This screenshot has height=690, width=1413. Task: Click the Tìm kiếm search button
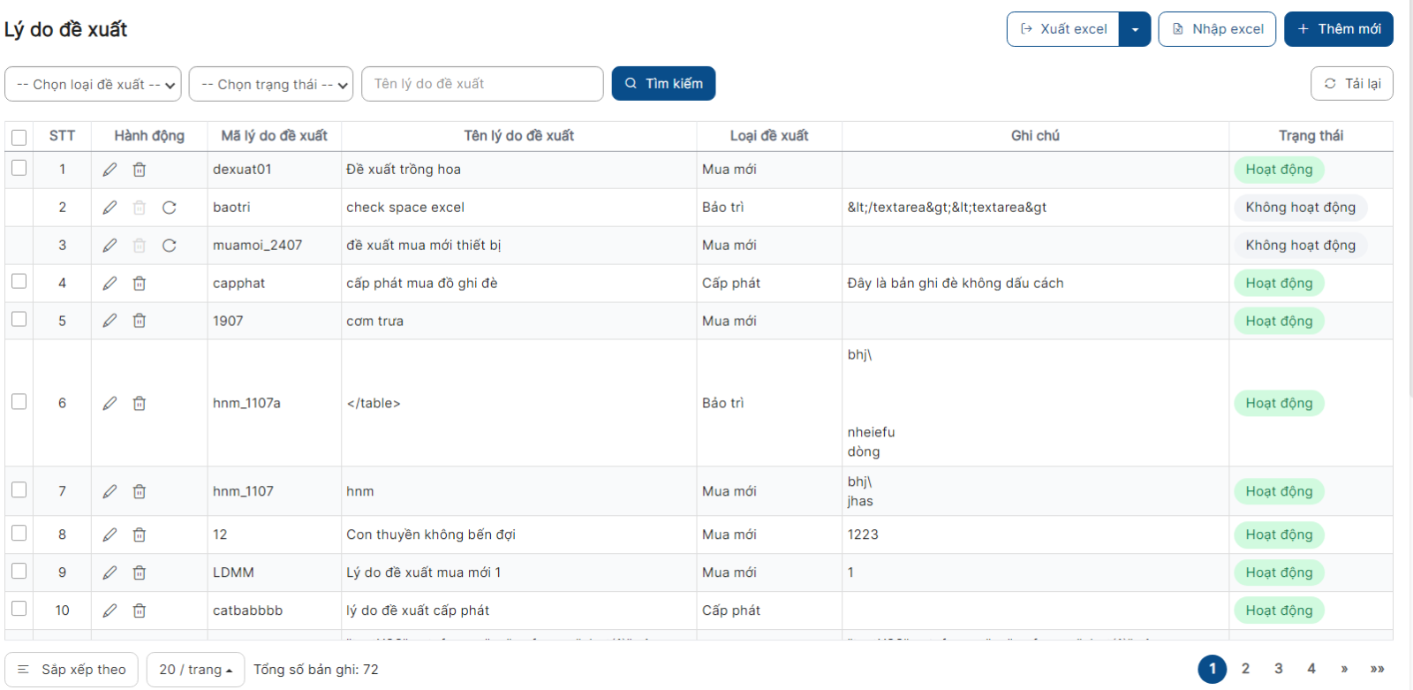[x=663, y=84]
